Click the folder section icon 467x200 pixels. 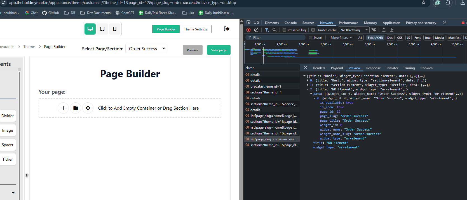76,108
